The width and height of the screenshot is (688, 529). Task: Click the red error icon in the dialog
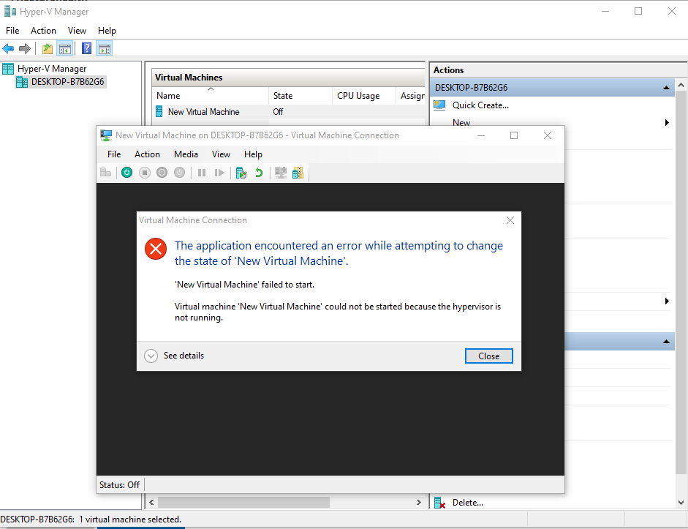156,249
